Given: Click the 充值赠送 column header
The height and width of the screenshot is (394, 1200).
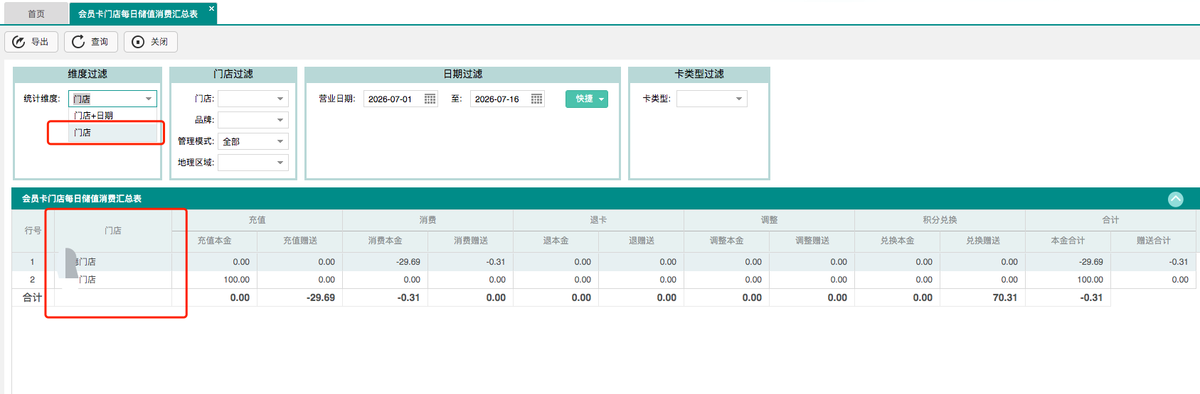Looking at the screenshot, I should coord(300,241).
